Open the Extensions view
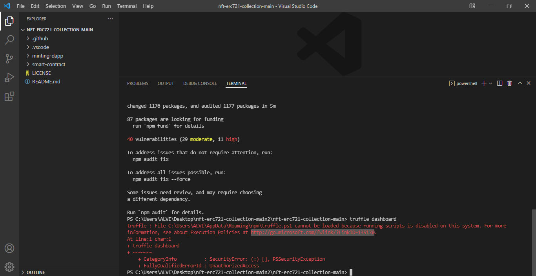This screenshot has height=276, width=536. point(9,96)
